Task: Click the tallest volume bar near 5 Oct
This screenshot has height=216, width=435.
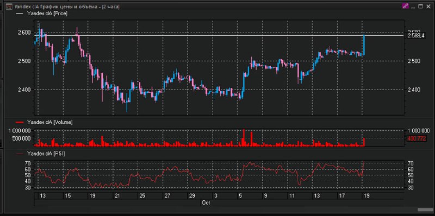Action: (x=244, y=138)
